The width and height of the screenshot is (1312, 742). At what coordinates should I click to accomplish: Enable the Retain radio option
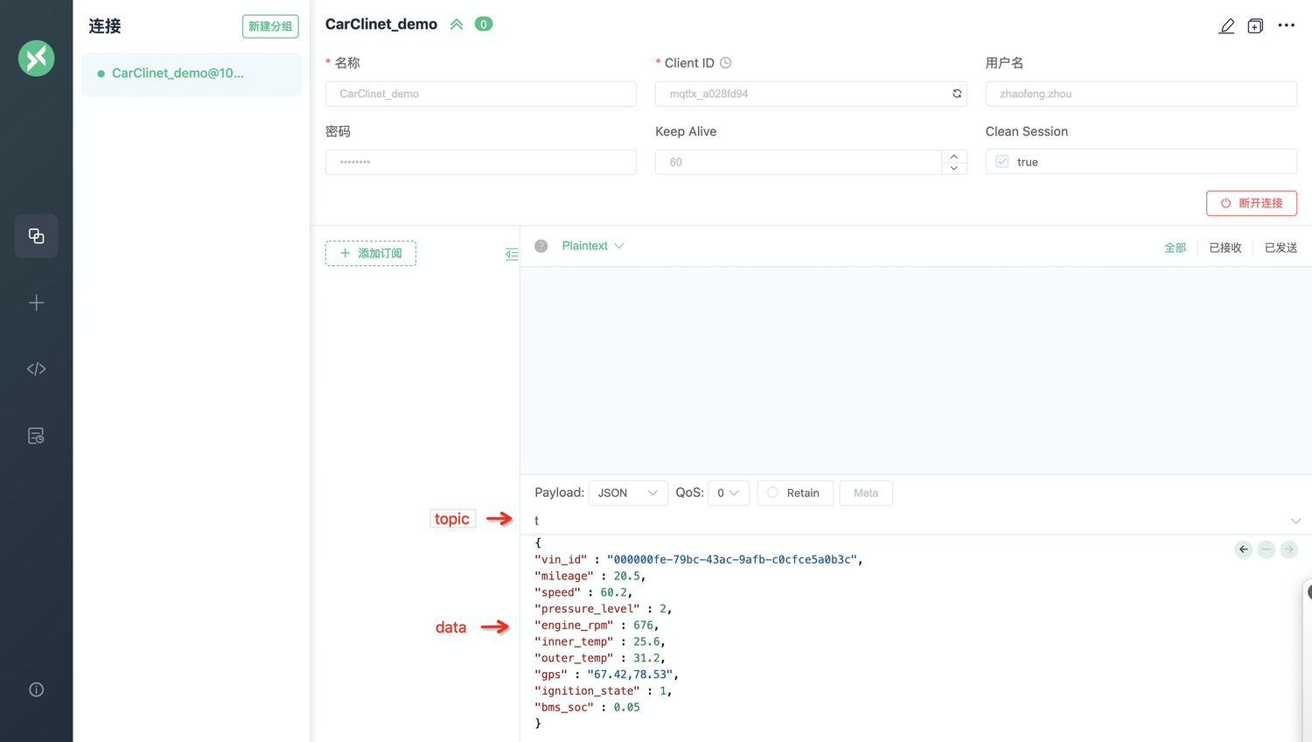[x=772, y=493]
